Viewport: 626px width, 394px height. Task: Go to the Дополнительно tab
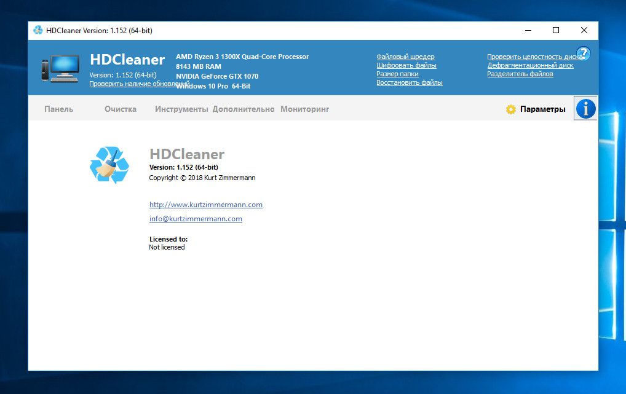pyautogui.click(x=244, y=109)
